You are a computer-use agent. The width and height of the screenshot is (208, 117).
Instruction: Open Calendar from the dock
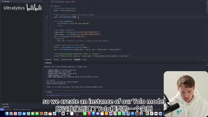[x=50, y=113]
